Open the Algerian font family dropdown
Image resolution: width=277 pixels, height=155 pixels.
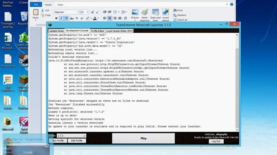[78, 12]
